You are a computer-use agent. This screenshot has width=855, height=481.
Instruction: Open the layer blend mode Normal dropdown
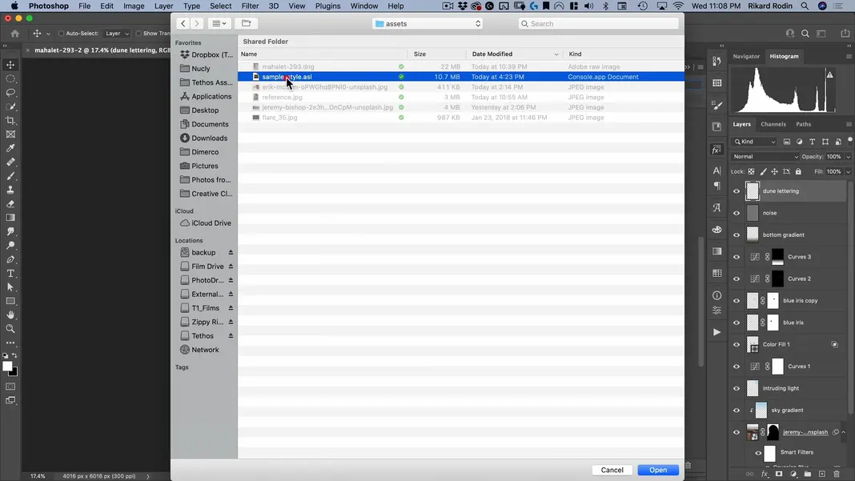coord(765,157)
